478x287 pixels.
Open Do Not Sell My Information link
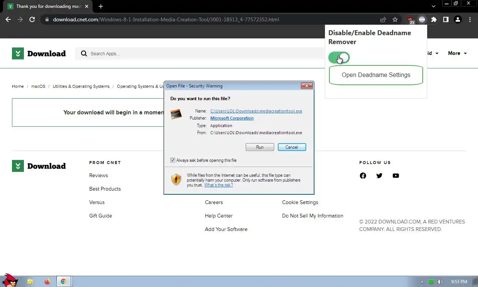(313, 216)
